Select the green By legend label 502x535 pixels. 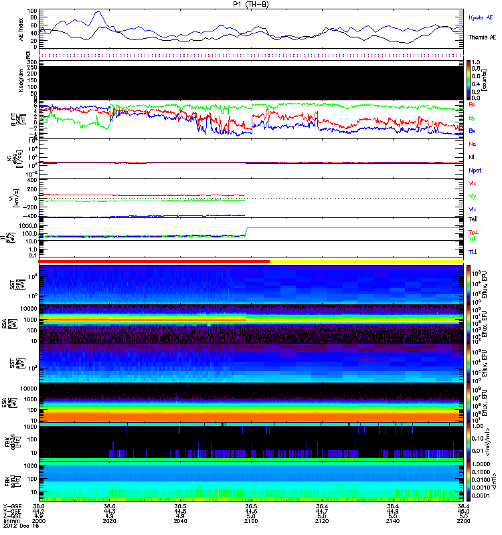coord(472,118)
